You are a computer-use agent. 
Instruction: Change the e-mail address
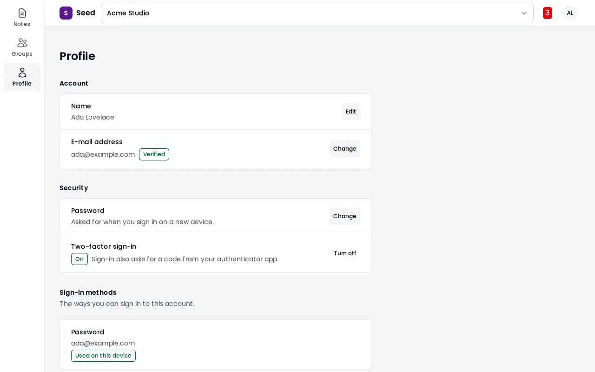[x=345, y=149]
